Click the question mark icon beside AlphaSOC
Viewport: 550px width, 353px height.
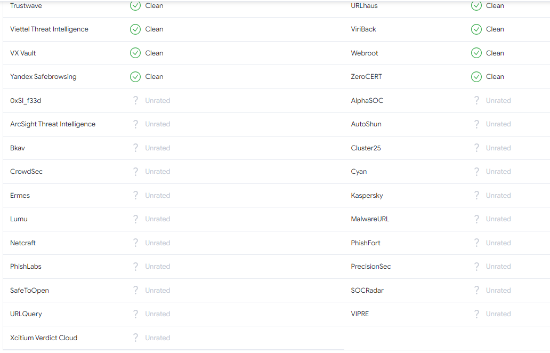pos(476,100)
